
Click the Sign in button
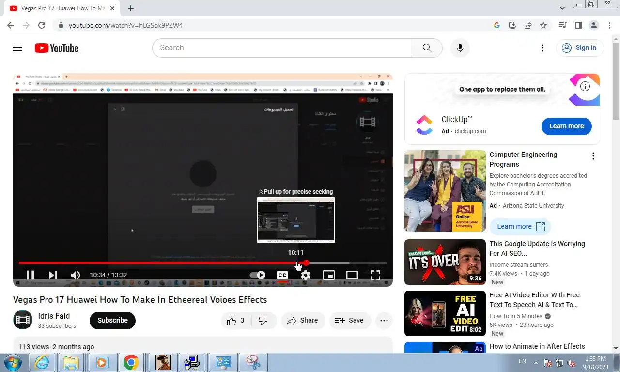[x=579, y=48]
